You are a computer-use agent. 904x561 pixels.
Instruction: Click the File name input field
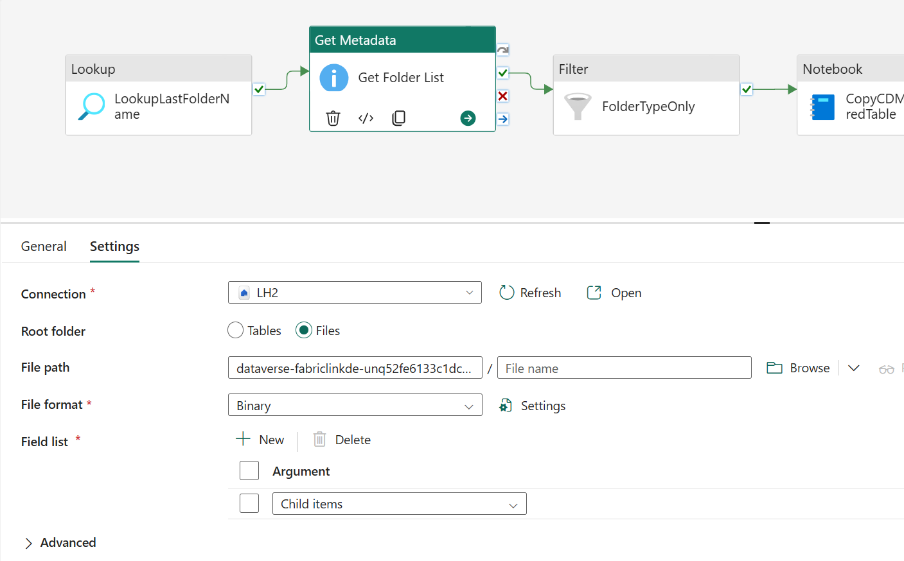click(x=624, y=367)
